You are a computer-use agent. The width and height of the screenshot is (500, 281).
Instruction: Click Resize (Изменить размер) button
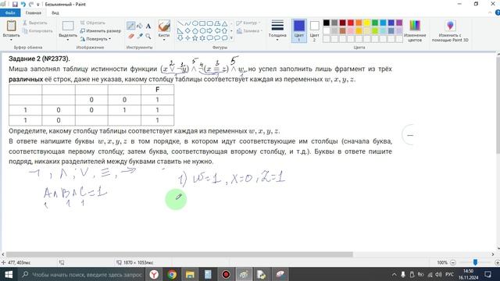[101, 31]
